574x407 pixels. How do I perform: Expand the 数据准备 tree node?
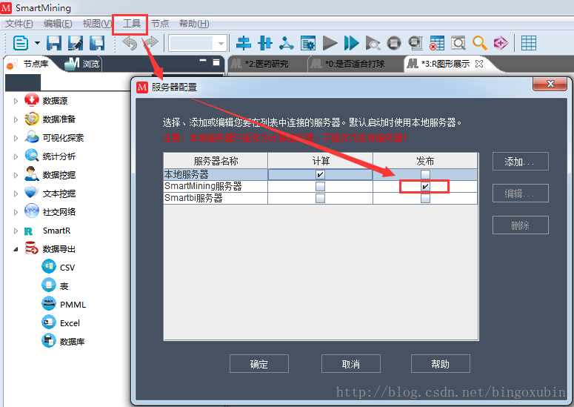coord(16,119)
